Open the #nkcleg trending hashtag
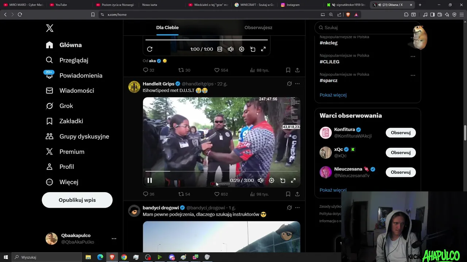 [329, 43]
